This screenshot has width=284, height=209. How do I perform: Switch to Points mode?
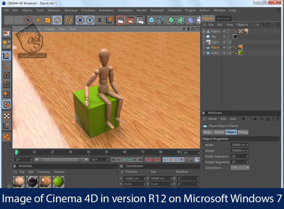point(7,75)
